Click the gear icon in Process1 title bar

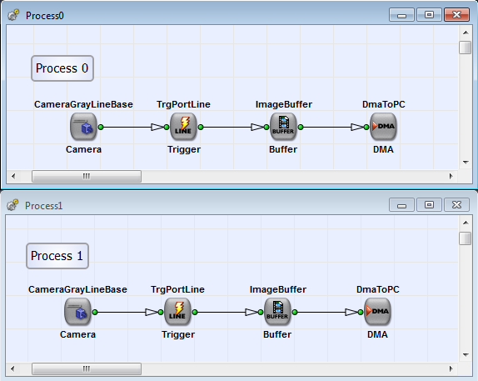coord(12,205)
